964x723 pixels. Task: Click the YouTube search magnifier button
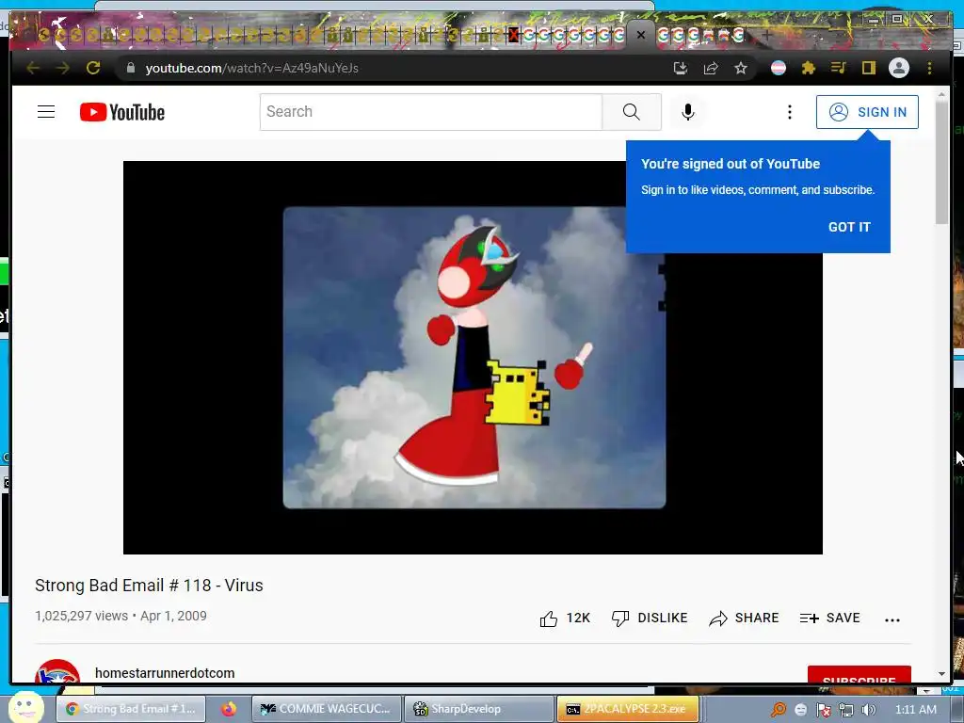click(x=632, y=112)
